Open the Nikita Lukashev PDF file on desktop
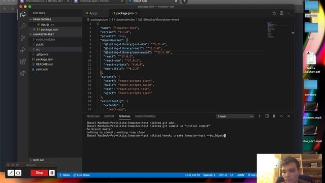This screenshot has width=325, height=183. coord(311,62)
